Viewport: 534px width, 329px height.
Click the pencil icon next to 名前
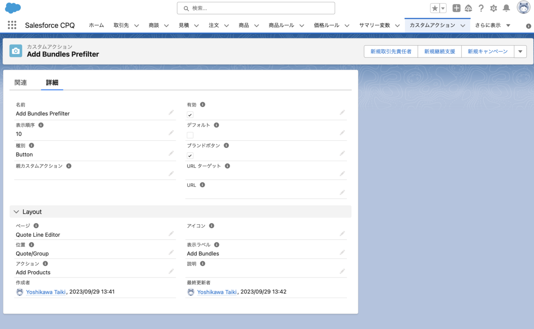[171, 112]
